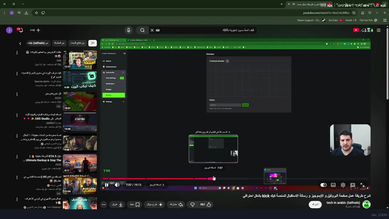Mute the video using the speaker icon

pos(117,185)
